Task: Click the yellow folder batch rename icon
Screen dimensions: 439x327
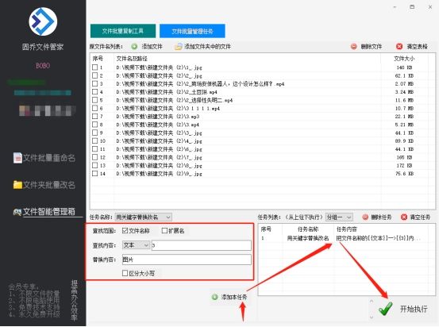Action: coord(17,185)
